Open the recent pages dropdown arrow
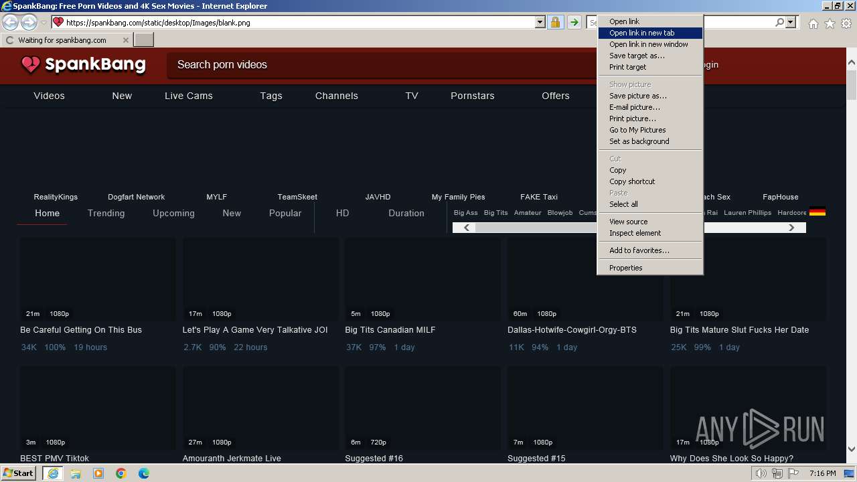The image size is (857, 482). coord(44,23)
